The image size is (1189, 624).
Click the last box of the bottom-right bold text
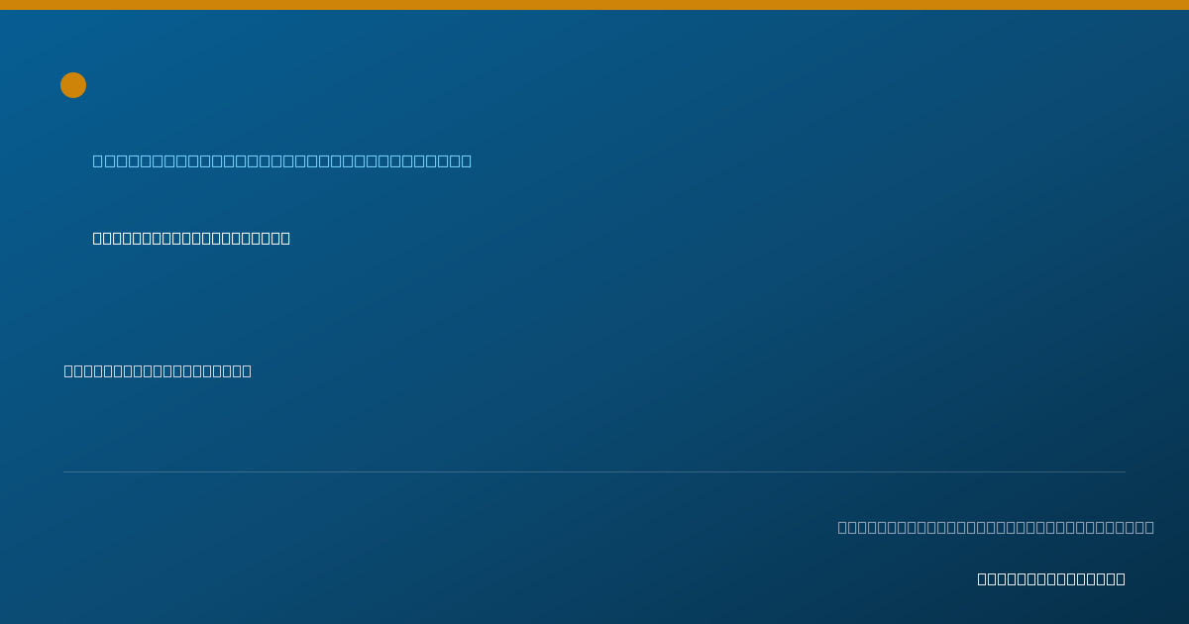click(x=1121, y=578)
